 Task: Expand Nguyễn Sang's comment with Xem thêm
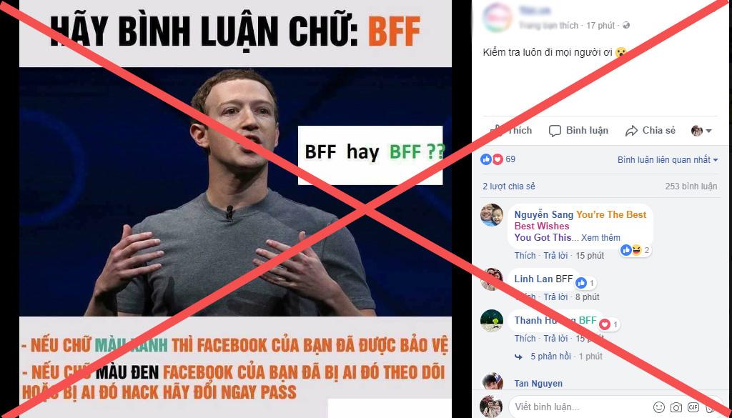pos(600,238)
